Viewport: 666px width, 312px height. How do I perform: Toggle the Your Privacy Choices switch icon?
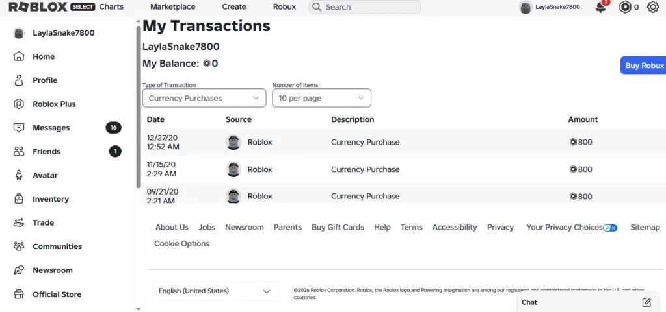(610, 228)
